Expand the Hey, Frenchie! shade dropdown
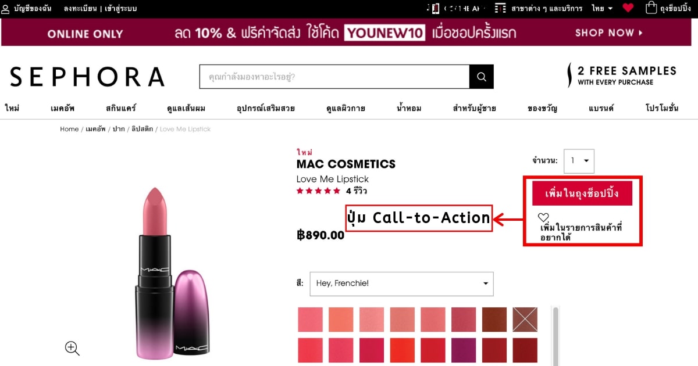 pyautogui.click(x=401, y=284)
